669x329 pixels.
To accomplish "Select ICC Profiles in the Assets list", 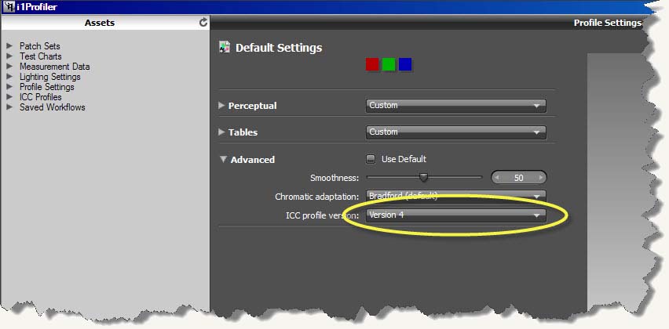I will 41,97.
